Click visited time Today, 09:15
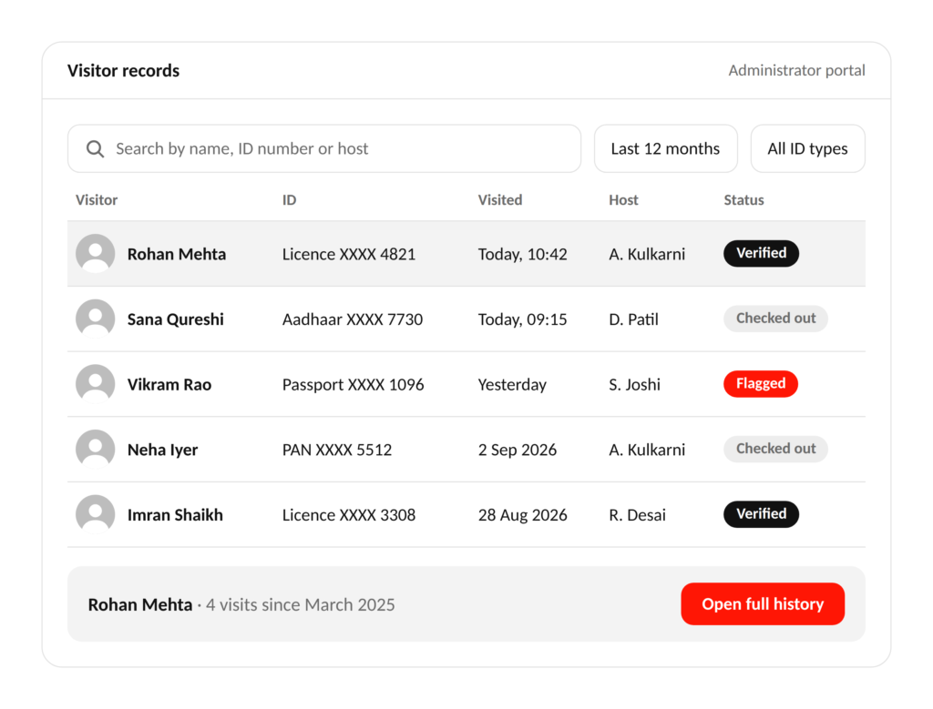Screen dimensions: 933x709 point(522,319)
